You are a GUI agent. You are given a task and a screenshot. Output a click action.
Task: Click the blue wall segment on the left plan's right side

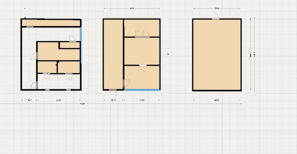point(81,45)
